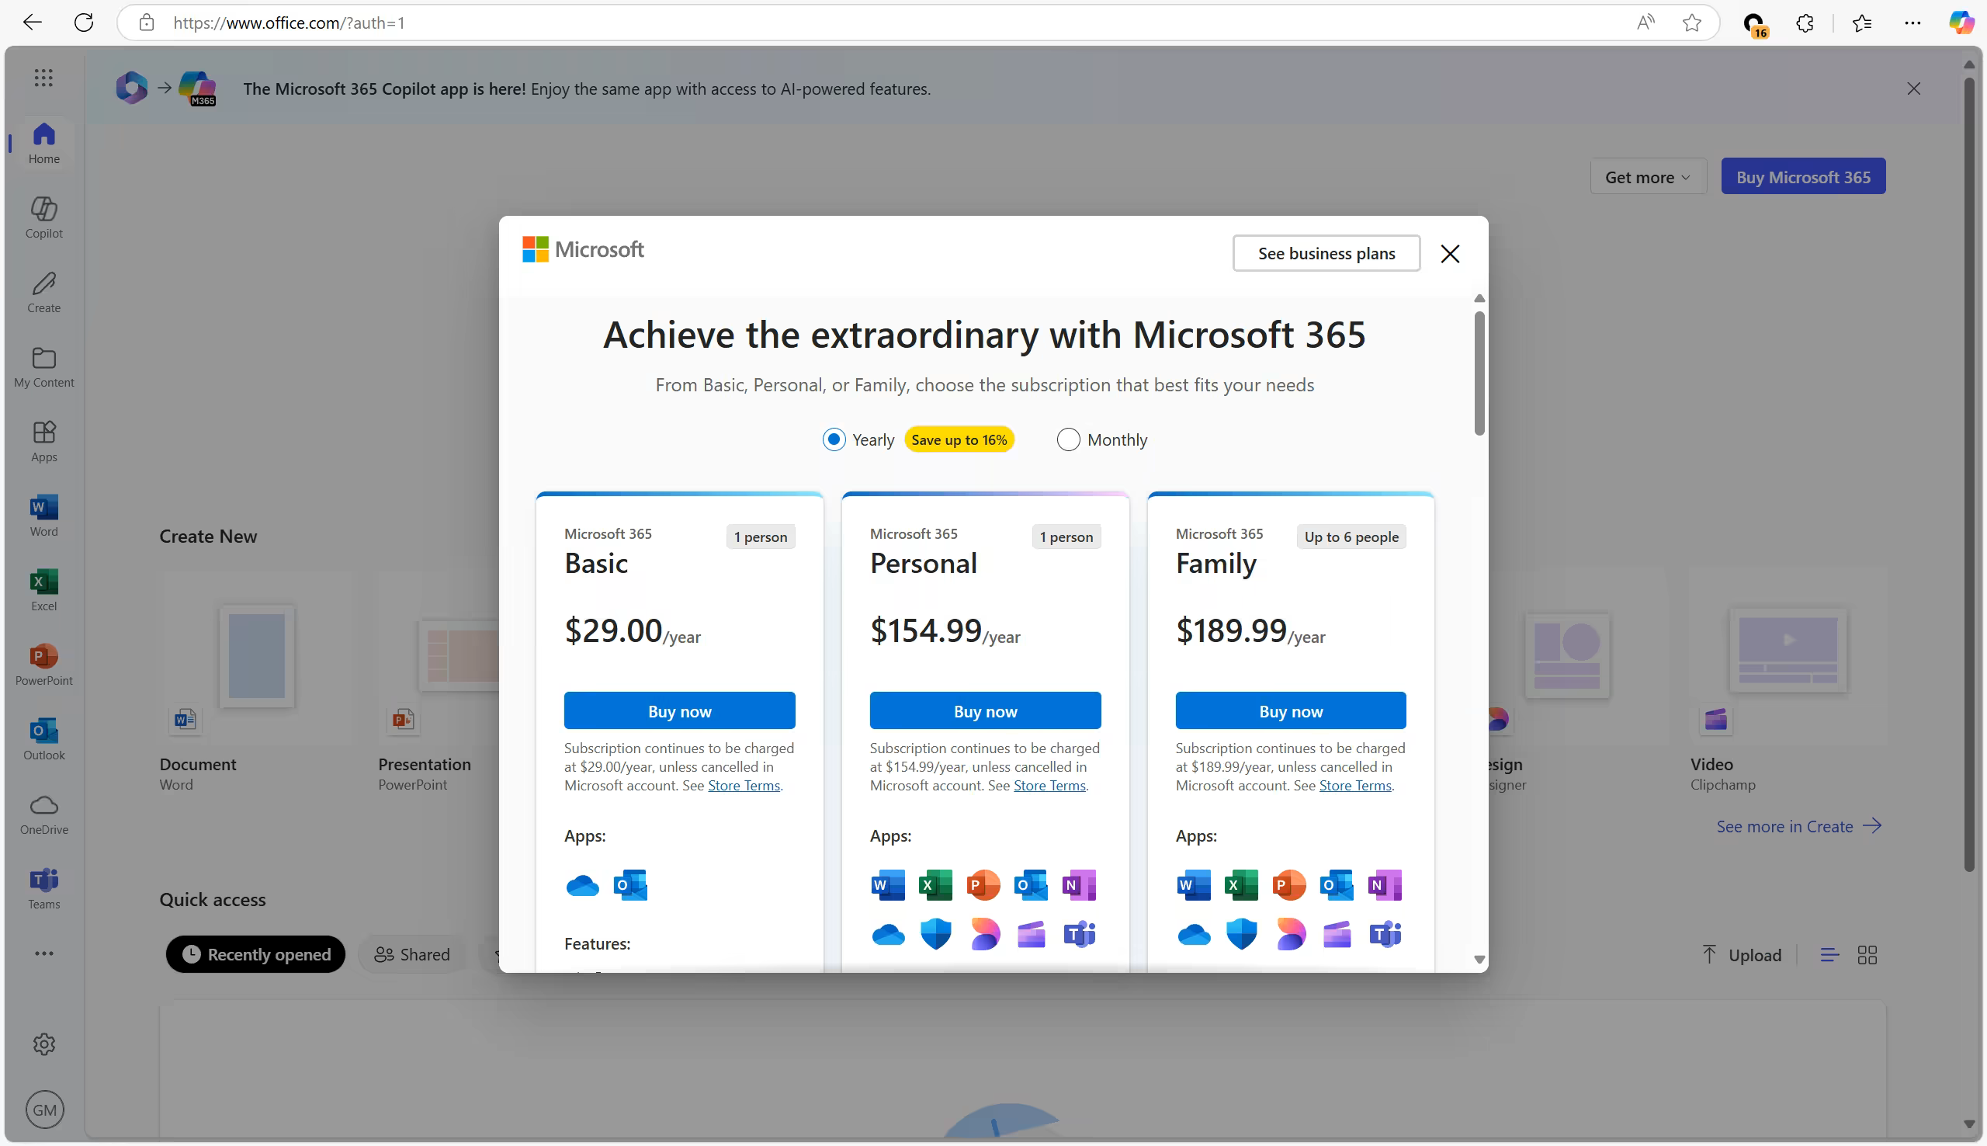This screenshot has height=1146, width=1987.
Task: Select the Monthly billing option
Action: [x=1067, y=439]
